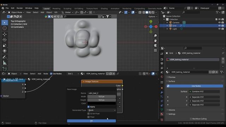The width and height of the screenshot is (226, 127).
Task: Enable Tiled checkbox
Action: (x=89, y=117)
